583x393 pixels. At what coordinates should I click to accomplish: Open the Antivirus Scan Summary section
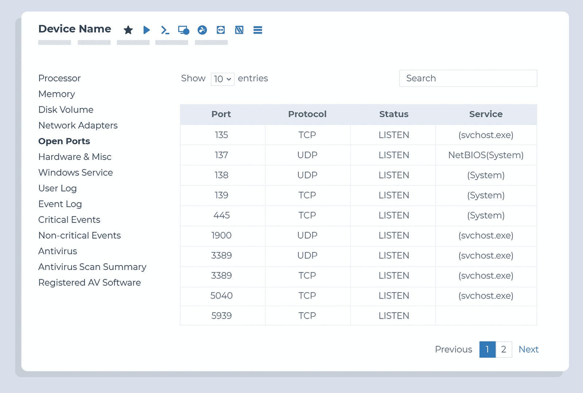coord(92,267)
